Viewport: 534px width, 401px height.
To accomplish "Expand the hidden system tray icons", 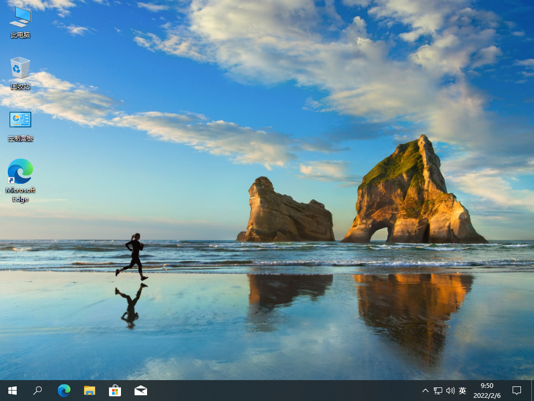I will pyautogui.click(x=426, y=390).
